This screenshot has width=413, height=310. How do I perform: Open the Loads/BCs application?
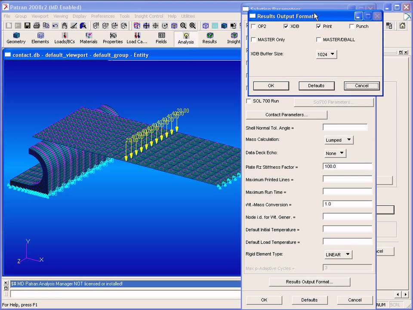pos(65,38)
